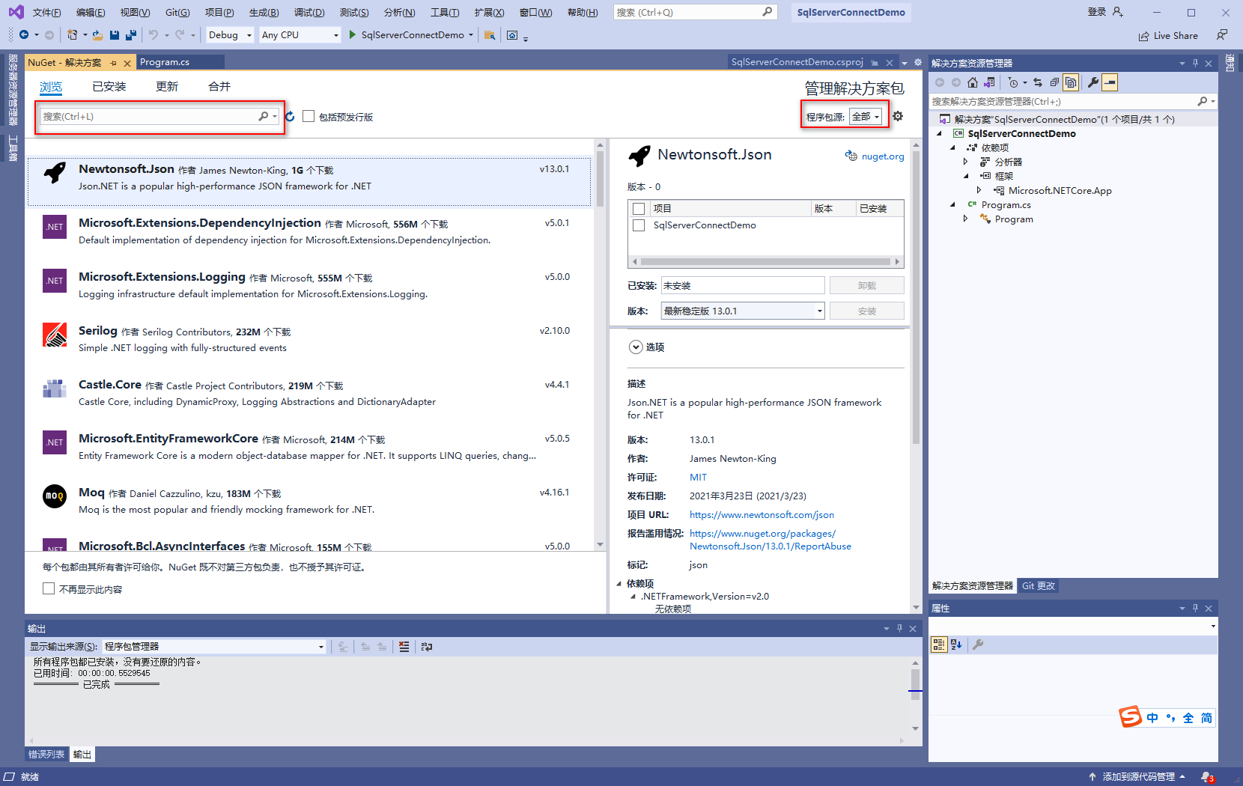The width and height of the screenshot is (1243, 786).
Task: Refresh the NuGet package list
Action: pyautogui.click(x=290, y=116)
